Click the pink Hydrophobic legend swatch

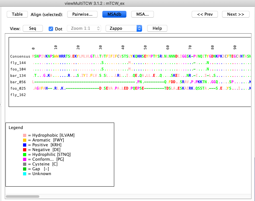24,135
